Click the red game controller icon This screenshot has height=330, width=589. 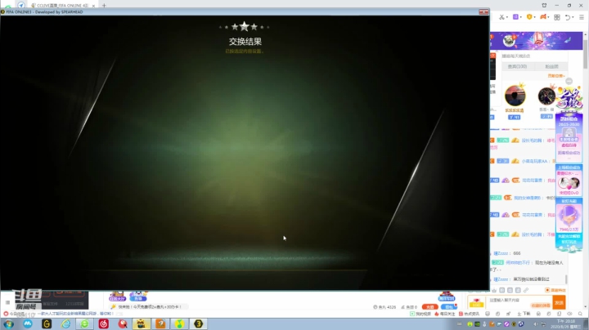(543, 17)
